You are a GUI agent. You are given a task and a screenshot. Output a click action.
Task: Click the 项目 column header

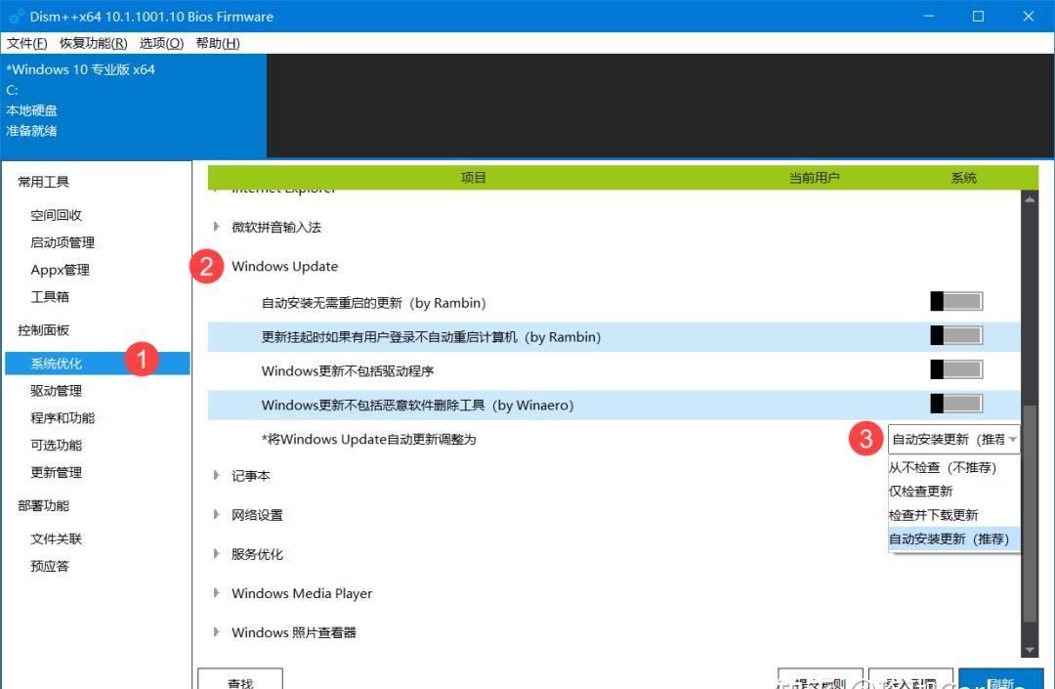pyautogui.click(x=473, y=178)
